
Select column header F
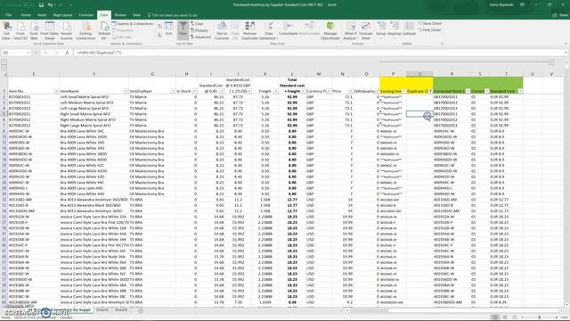click(x=94, y=74)
